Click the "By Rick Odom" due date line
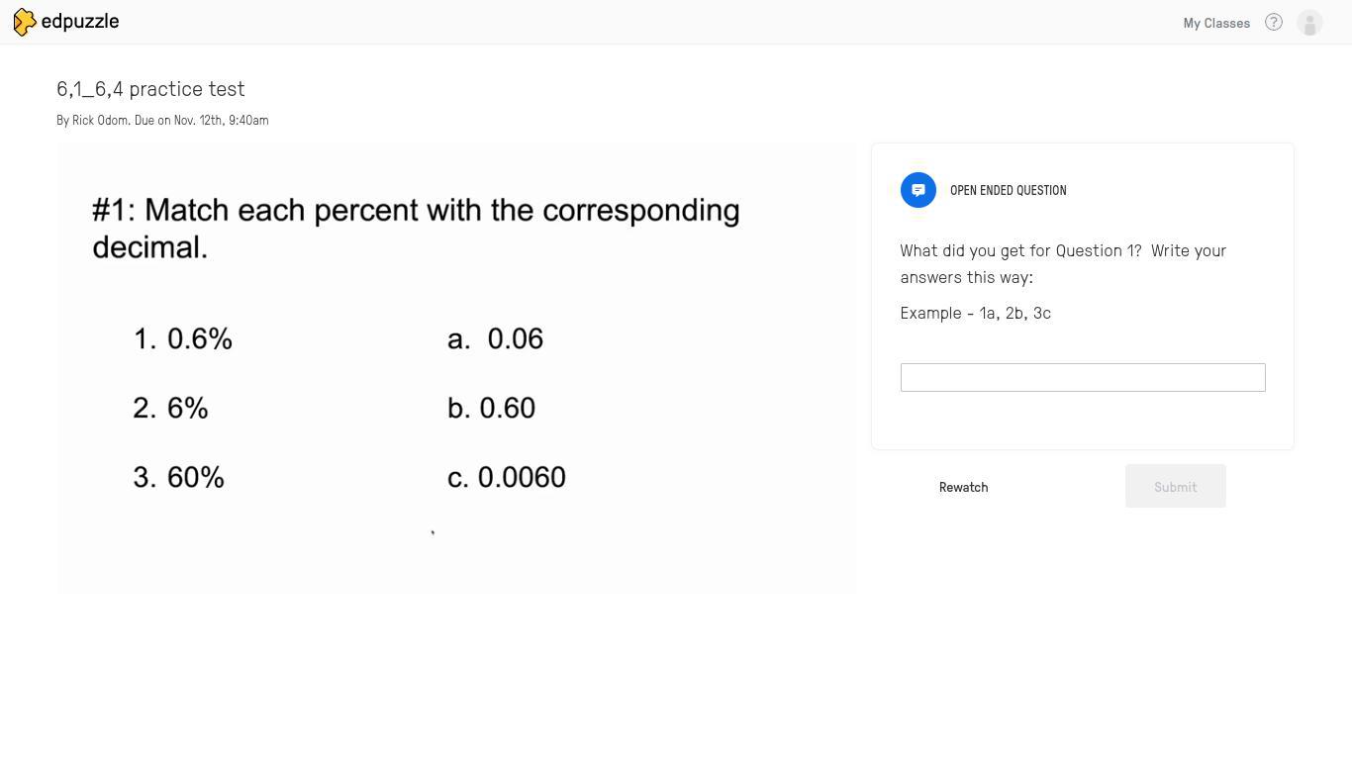Viewport: 1352px width, 760px height. click(162, 120)
